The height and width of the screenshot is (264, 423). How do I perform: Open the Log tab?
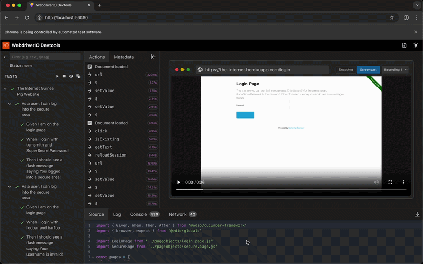click(117, 214)
